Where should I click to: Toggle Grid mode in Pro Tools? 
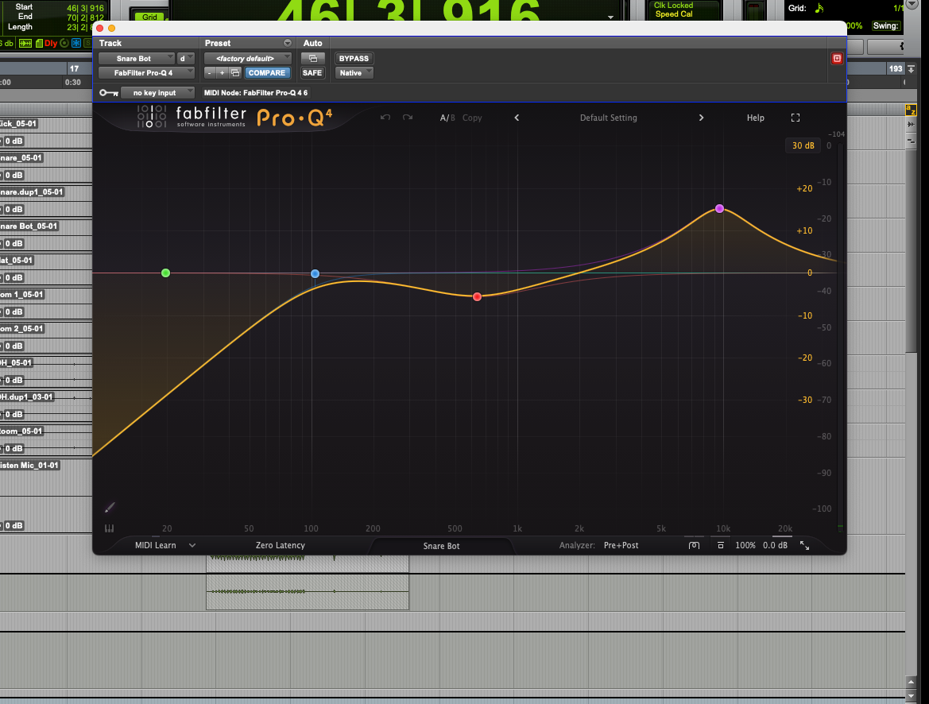pos(149,17)
